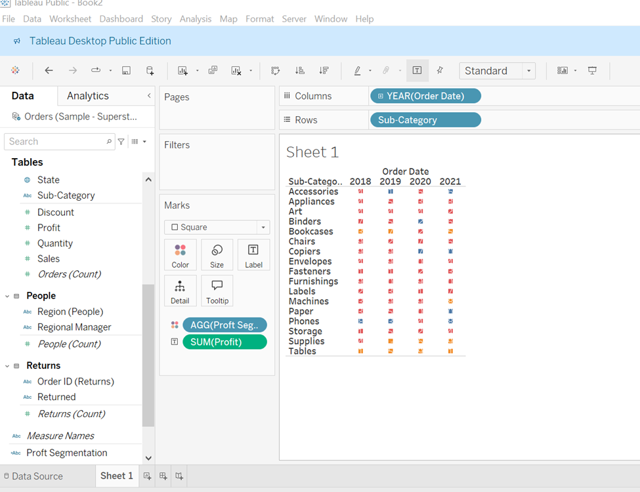
Task: Select the Regional Manager field
Action: pyautogui.click(x=74, y=327)
